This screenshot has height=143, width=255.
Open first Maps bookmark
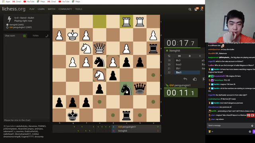pyautogui.click(x=41, y=2)
